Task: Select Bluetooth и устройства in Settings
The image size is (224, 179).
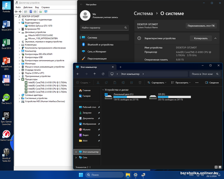Action: click(x=104, y=44)
